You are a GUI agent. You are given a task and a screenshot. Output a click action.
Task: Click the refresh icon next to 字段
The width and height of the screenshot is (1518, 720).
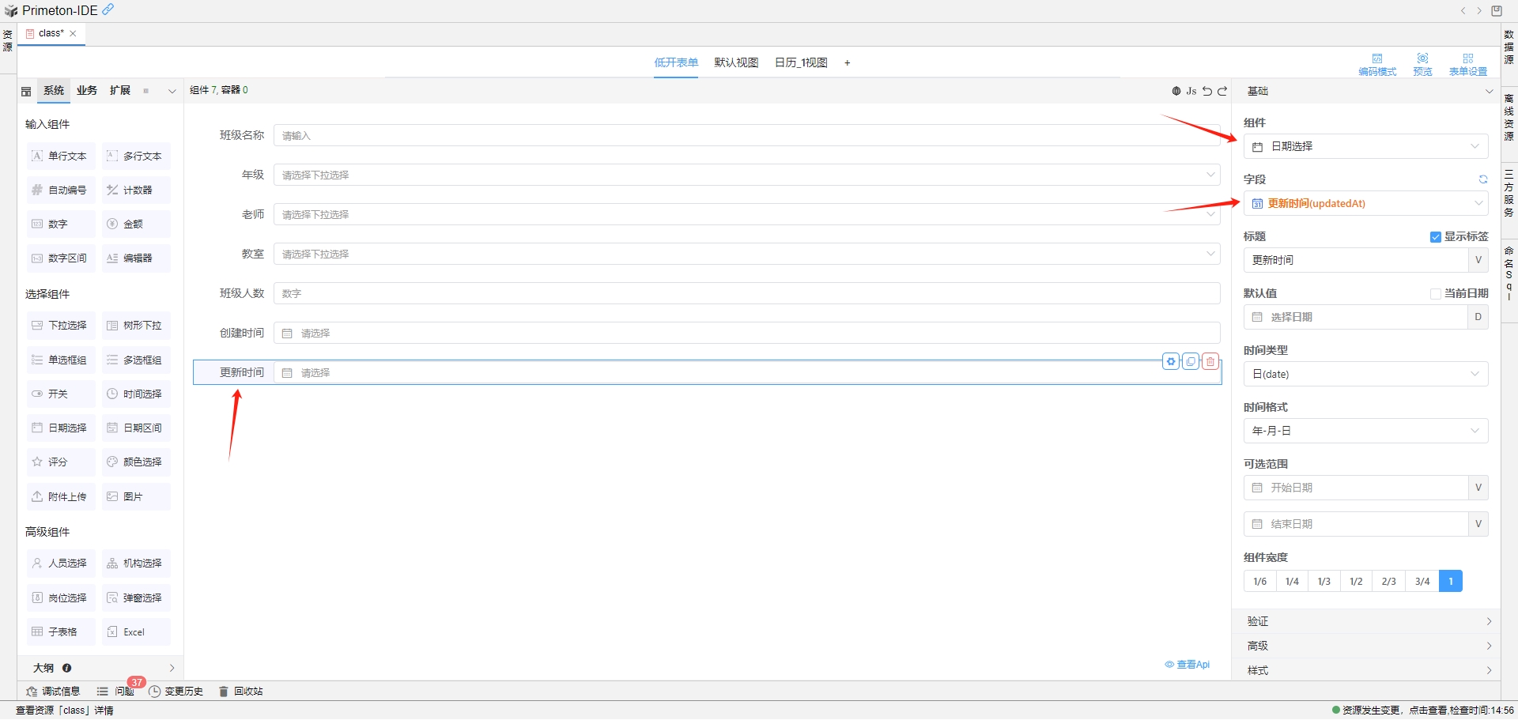click(x=1482, y=179)
